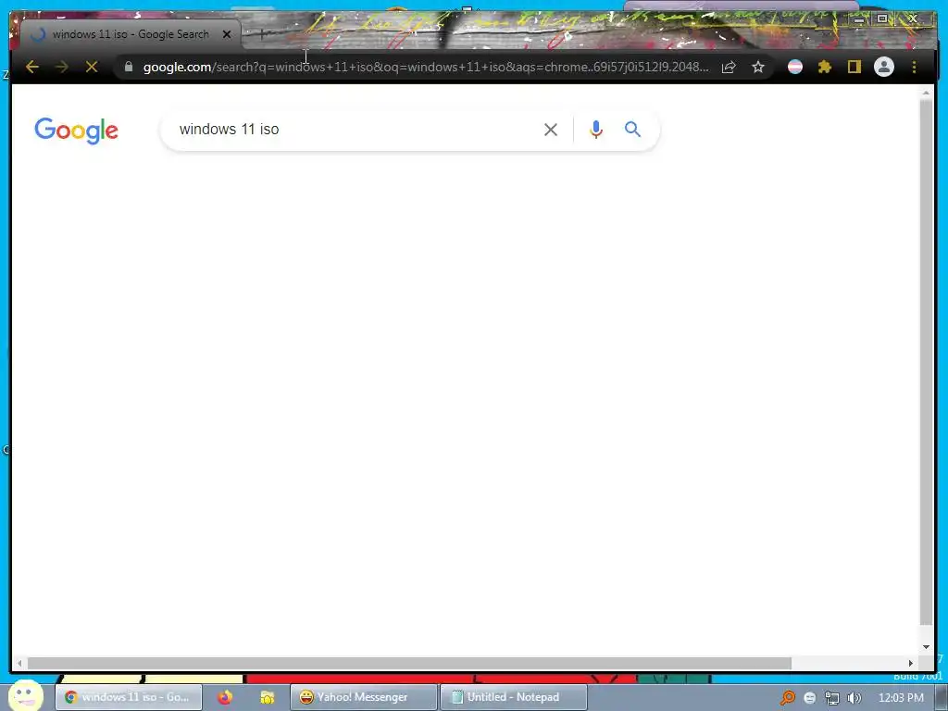
Task: Clear the search box text
Action: (x=550, y=130)
